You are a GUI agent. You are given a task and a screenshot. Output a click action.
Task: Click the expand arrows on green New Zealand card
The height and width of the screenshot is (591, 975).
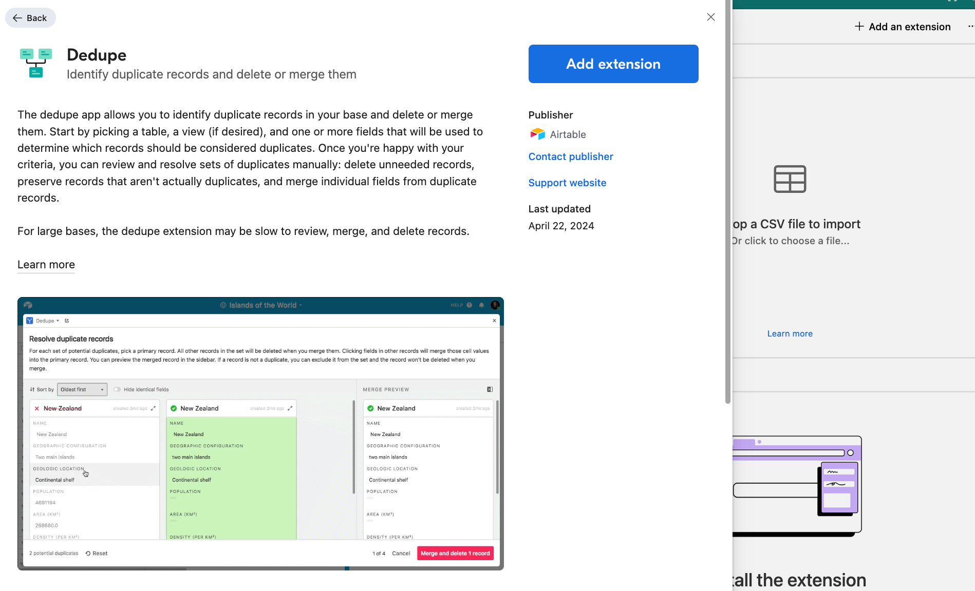click(290, 408)
